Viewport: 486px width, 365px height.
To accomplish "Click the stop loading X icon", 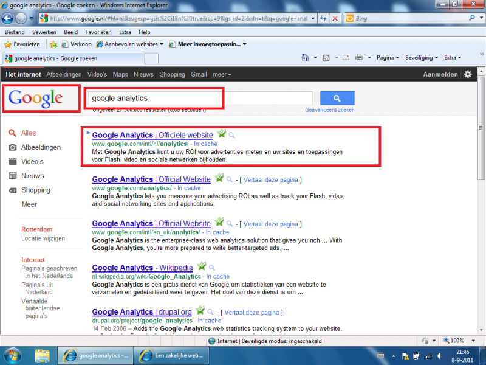I will pyautogui.click(x=335, y=18).
